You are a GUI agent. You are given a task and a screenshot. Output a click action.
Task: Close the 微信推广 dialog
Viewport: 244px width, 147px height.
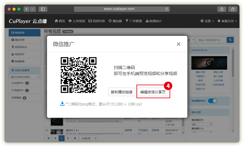178,44
